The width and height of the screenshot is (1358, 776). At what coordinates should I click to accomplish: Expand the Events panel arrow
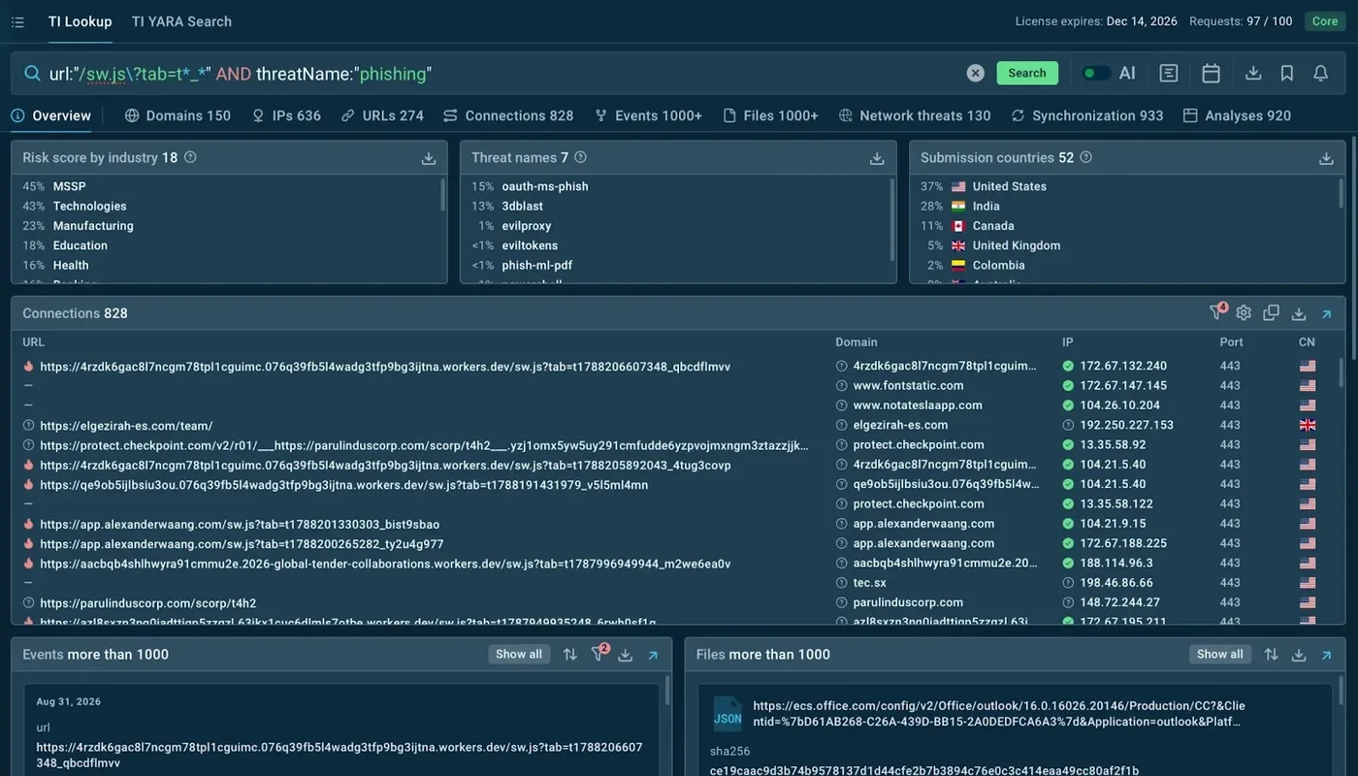coord(653,655)
